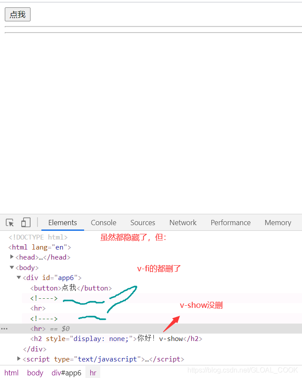Click the 点我 button on the page
Viewport: 302px width, 378px height.
point(17,14)
